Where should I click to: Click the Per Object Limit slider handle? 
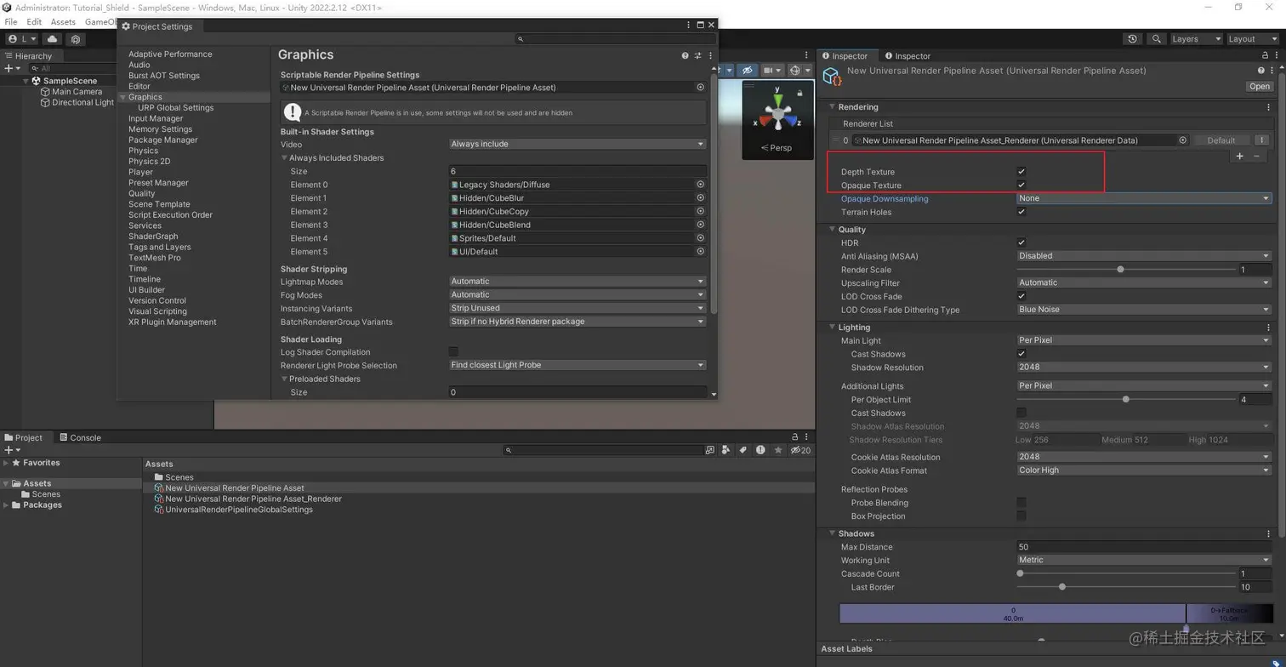(x=1126, y=399)
